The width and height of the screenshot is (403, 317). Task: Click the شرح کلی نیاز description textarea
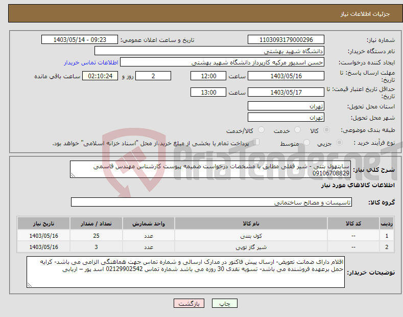point(210,169)
